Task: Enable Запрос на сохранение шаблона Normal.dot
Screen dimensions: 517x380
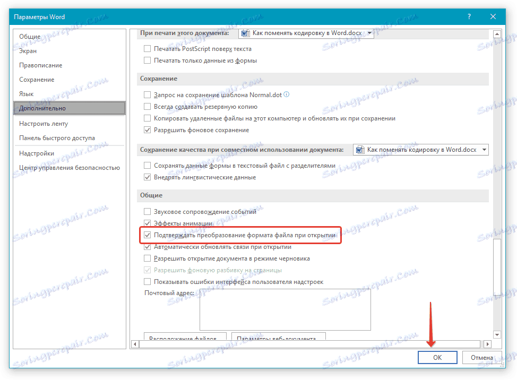Action: point(148,95)
